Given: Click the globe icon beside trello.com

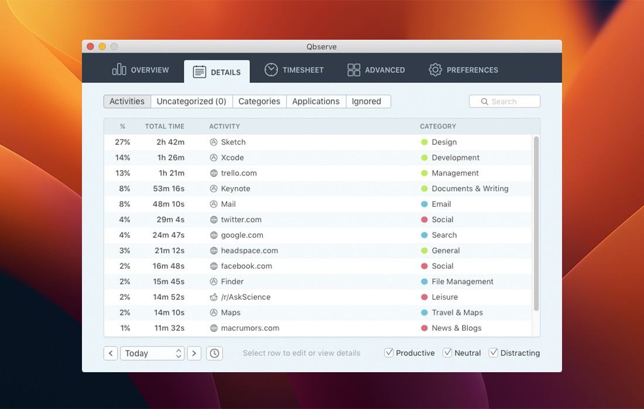Looking at the screenshot, I should point(214,173).
